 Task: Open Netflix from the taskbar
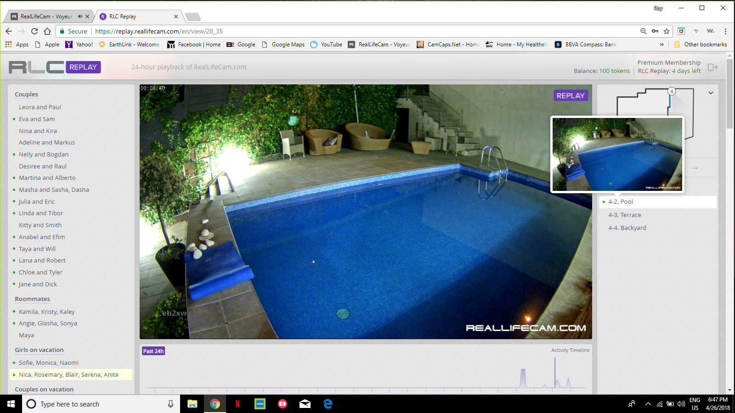point(237,404)
